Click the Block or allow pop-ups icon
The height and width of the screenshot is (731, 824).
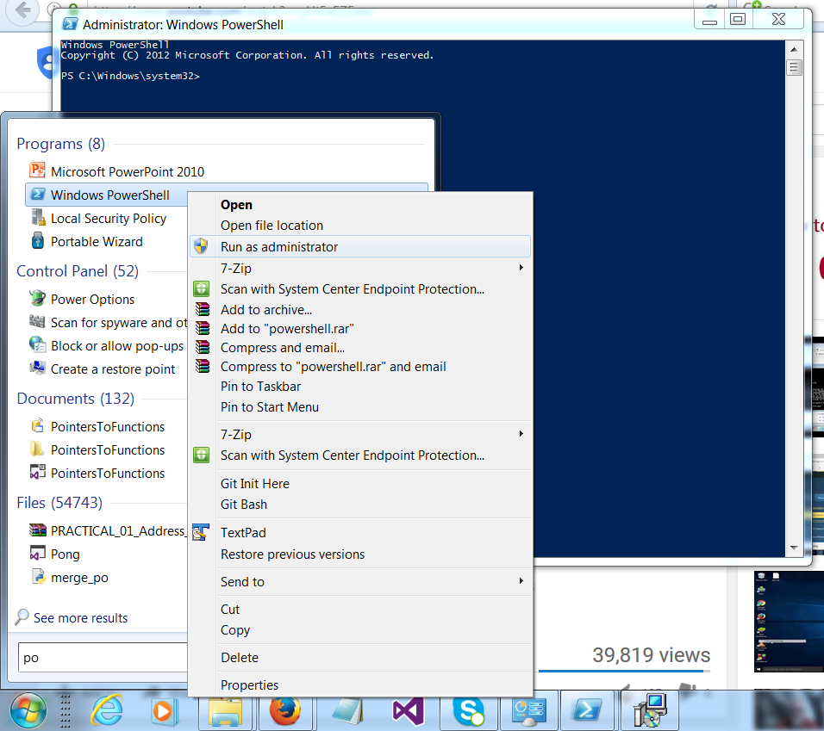click(x=38, y=344)
